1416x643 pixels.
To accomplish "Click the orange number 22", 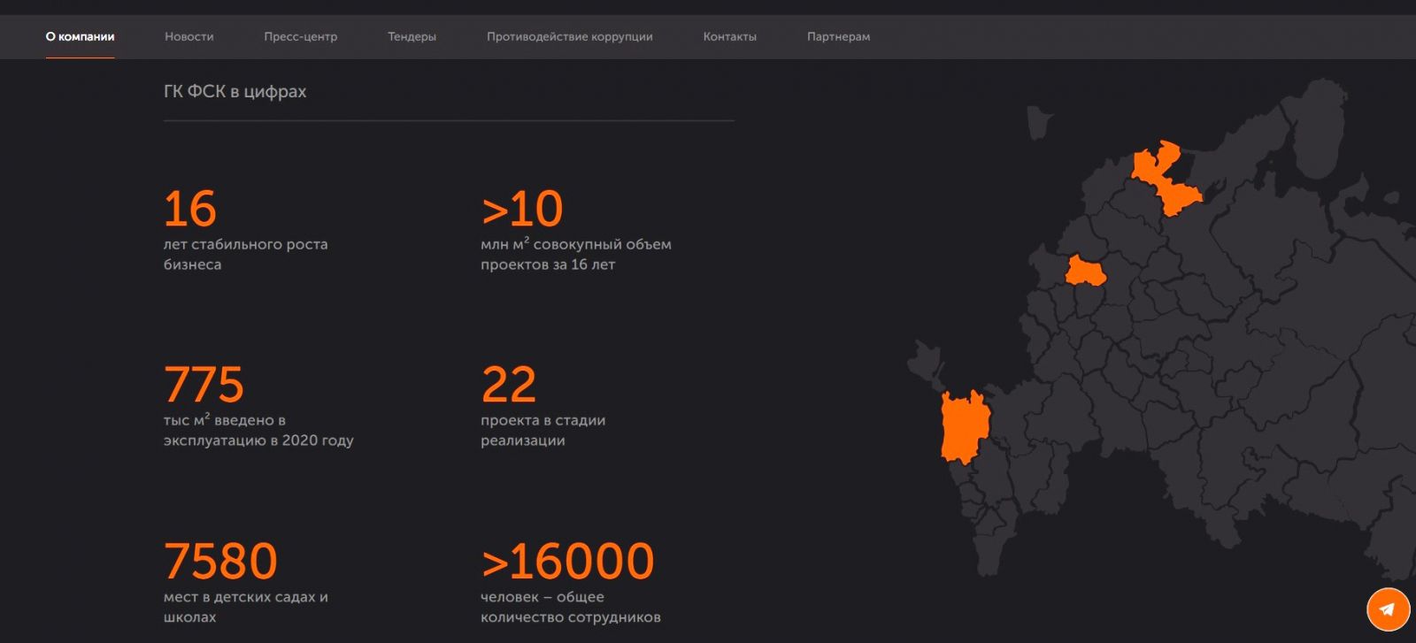I will [509, 385].
